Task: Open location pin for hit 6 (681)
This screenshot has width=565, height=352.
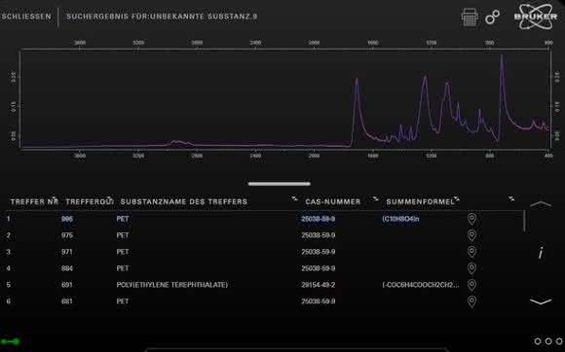Action: coord(471,301)
